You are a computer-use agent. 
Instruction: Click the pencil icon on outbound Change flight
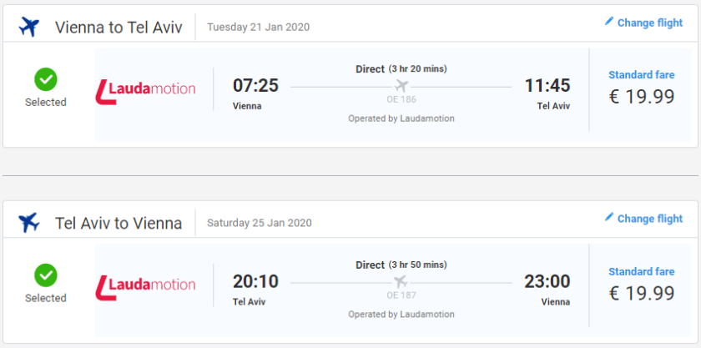coord(609,23)
